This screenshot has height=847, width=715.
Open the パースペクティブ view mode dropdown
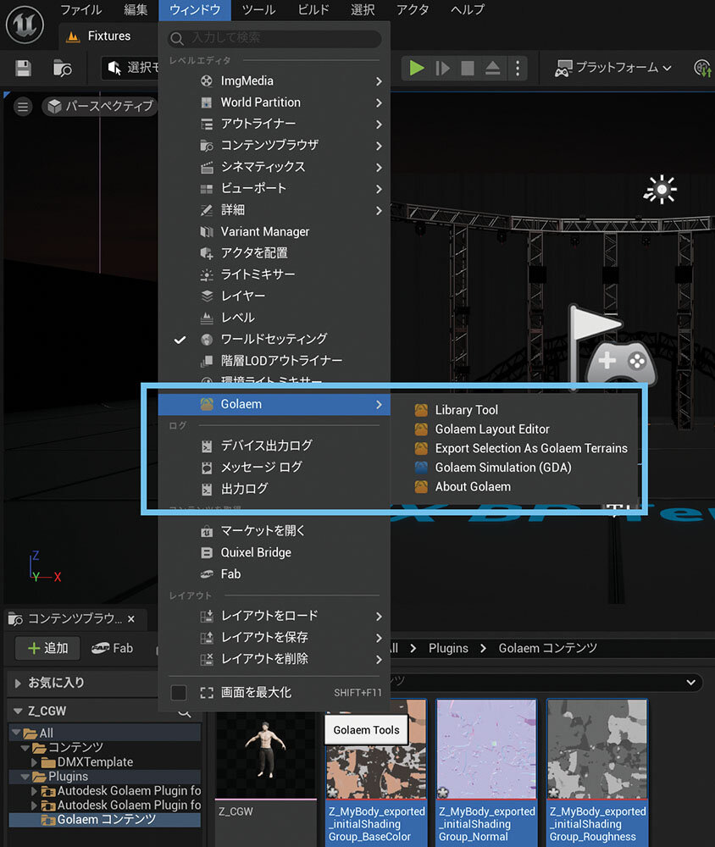(x=101, y=107)
